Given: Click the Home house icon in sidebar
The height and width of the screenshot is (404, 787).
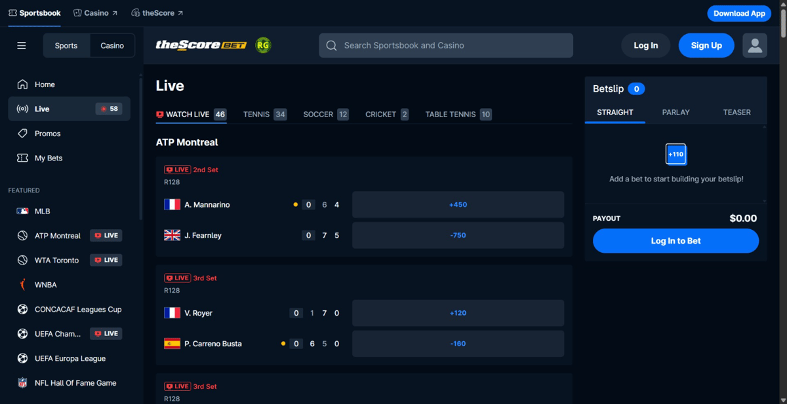Looking at the screenshot, I should pos(22,84).
